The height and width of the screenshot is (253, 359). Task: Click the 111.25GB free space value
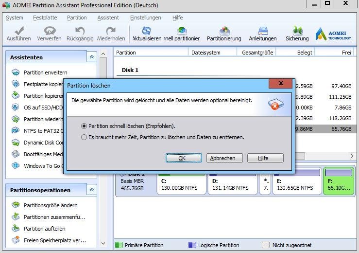(340, 97)
